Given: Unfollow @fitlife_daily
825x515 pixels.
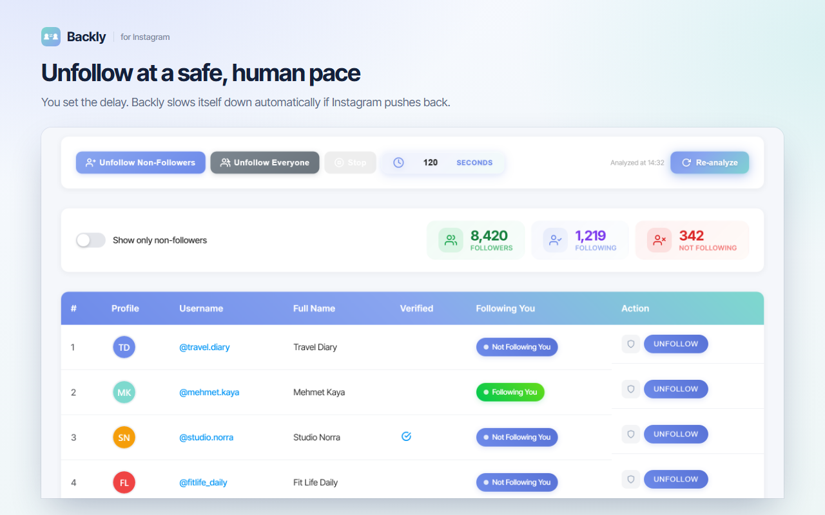Looking at the screenshot, I should [676, 479].
